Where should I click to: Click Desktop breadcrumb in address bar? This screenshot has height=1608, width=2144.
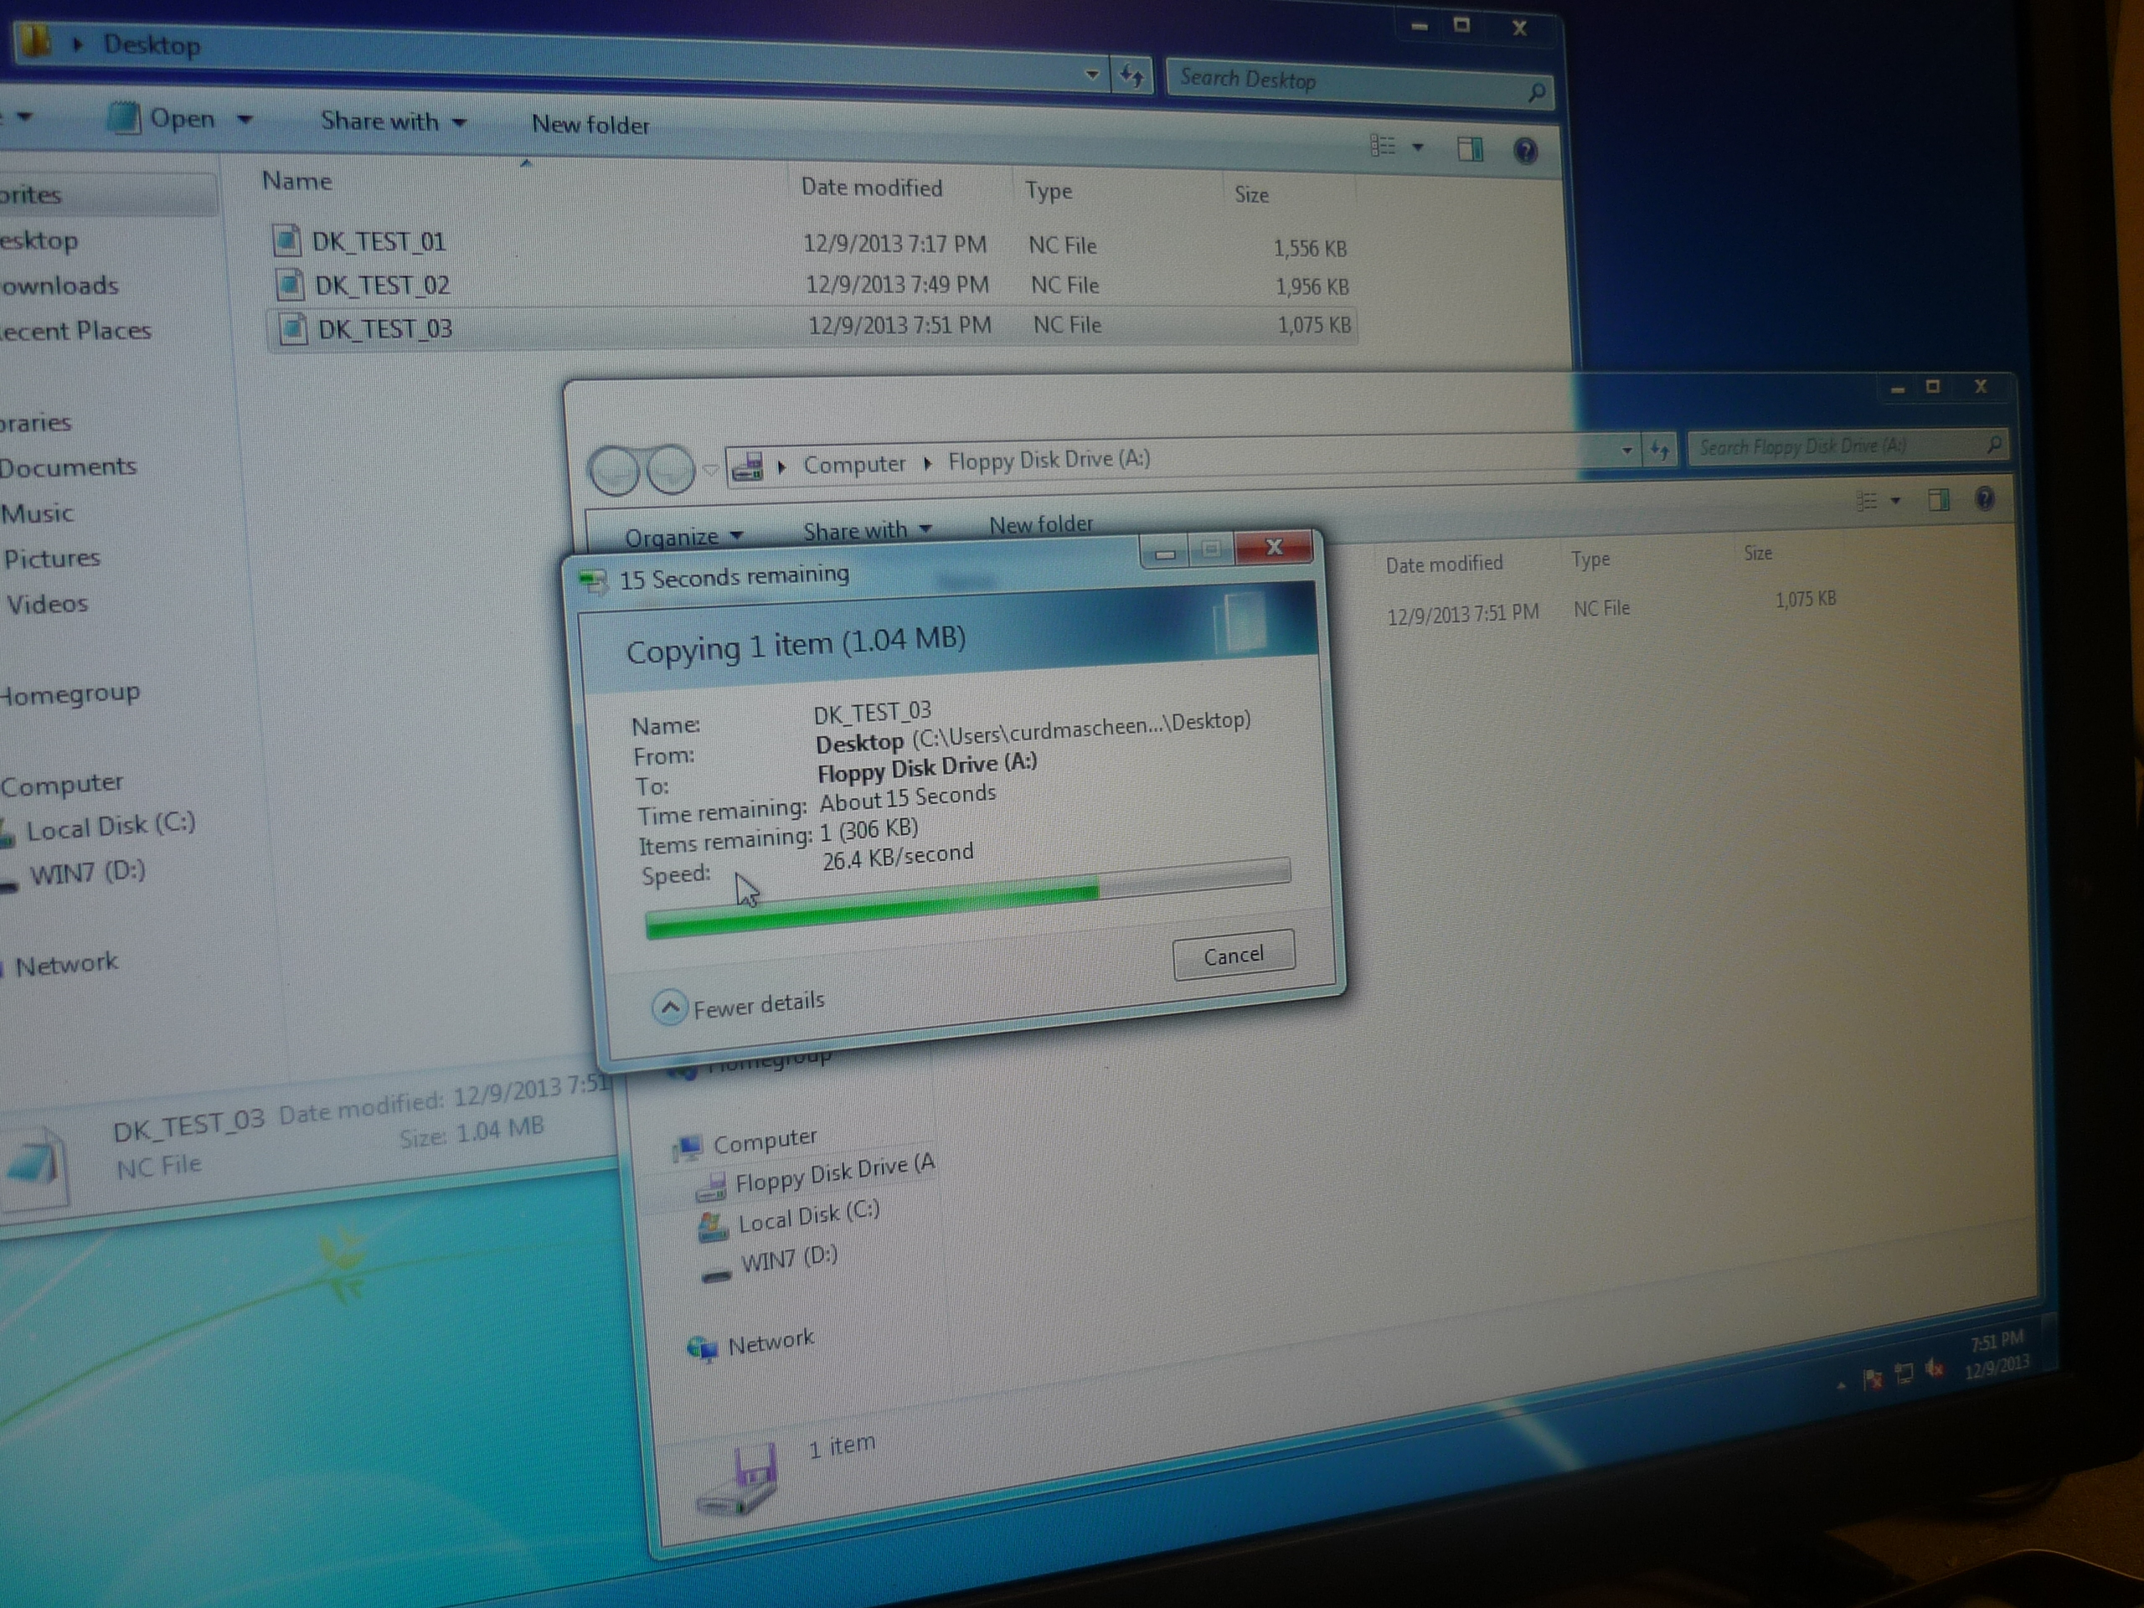point(152,44)
